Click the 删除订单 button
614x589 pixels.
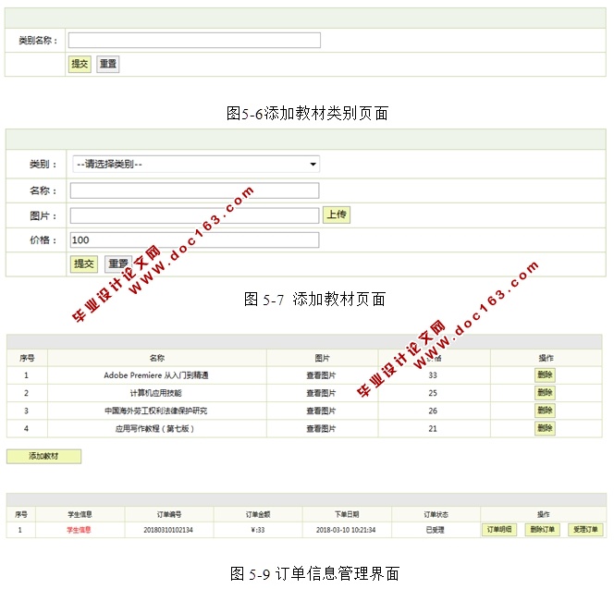[x=543, y=530]
